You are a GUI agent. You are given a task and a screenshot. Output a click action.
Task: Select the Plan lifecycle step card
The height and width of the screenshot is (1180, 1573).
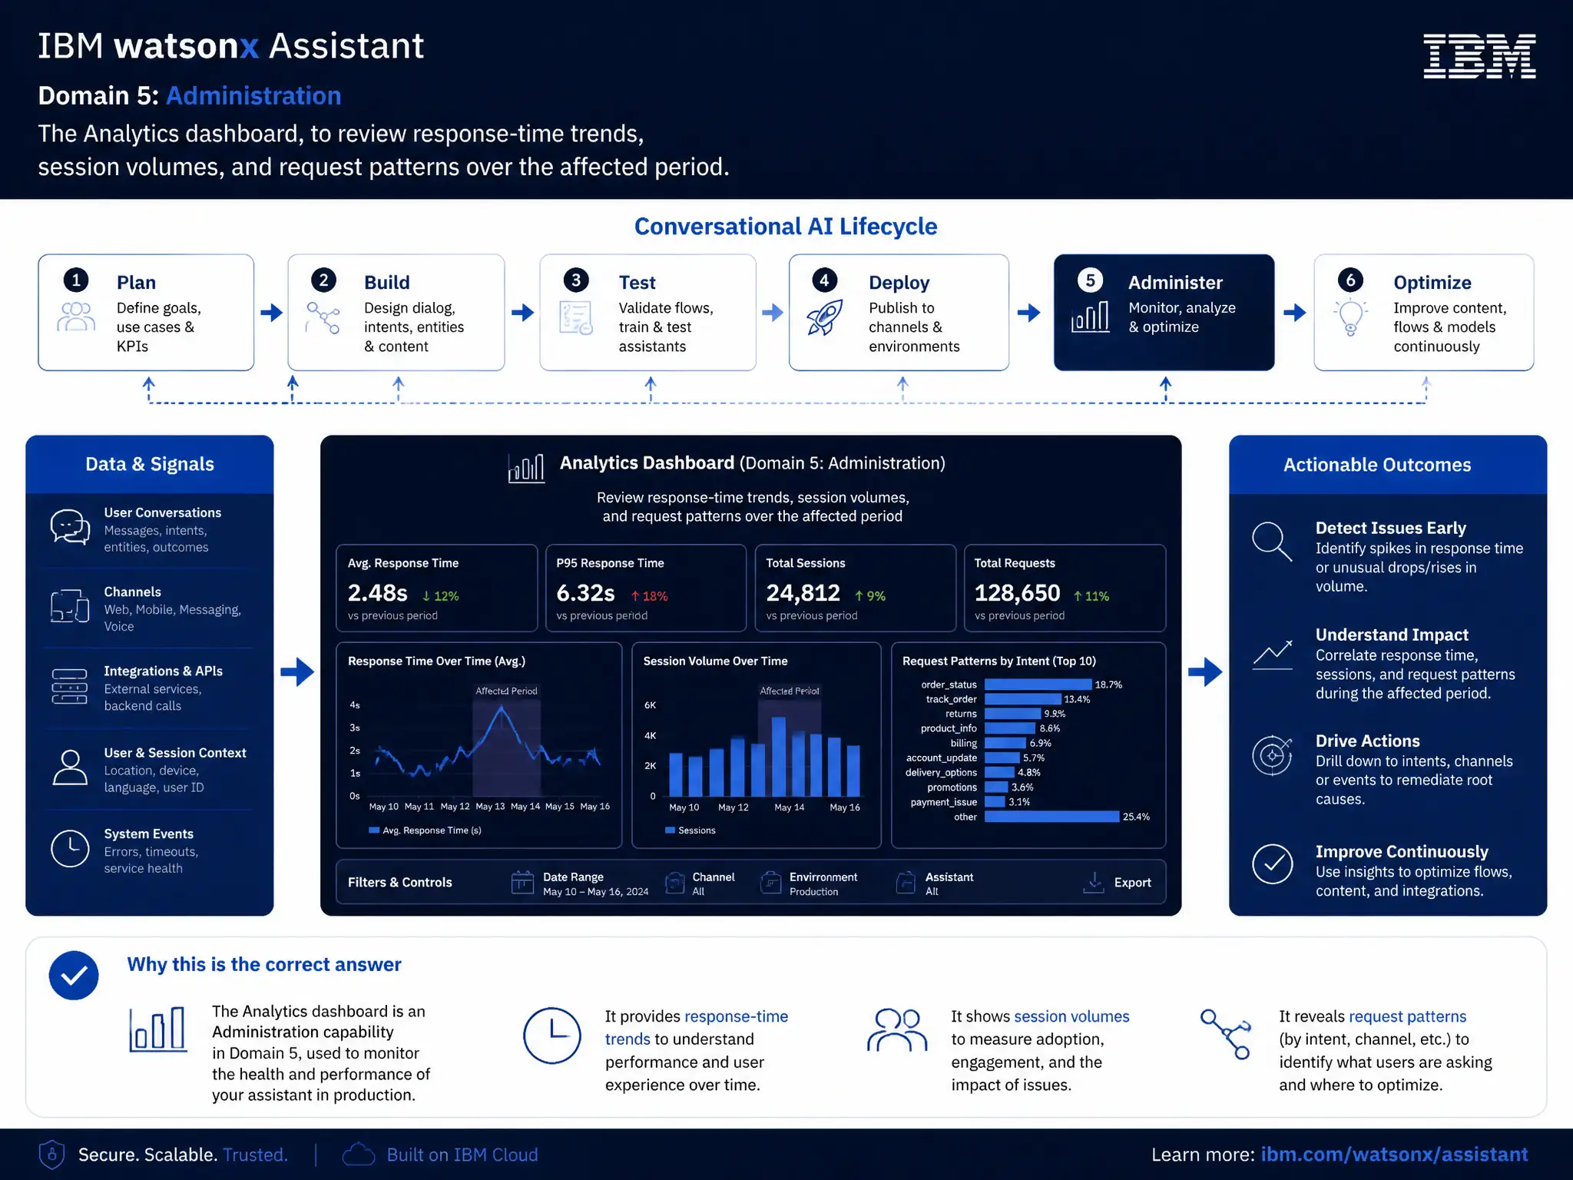[x=146, y=313]
